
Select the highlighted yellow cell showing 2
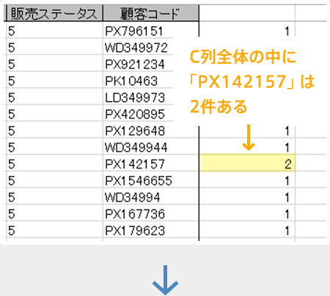coord(247,163)
